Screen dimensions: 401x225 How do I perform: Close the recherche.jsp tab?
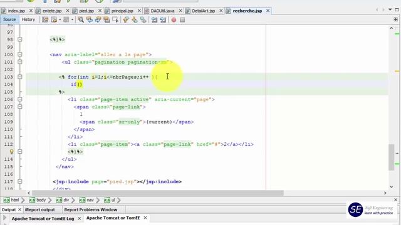[x=268, y=11]
